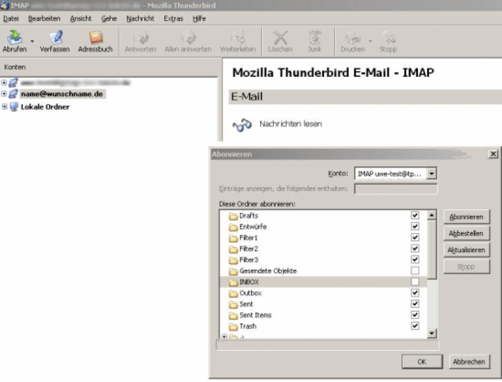
Task: Click the Aktualisieren button
Action: pyautogui.click(x=466, y=250)
